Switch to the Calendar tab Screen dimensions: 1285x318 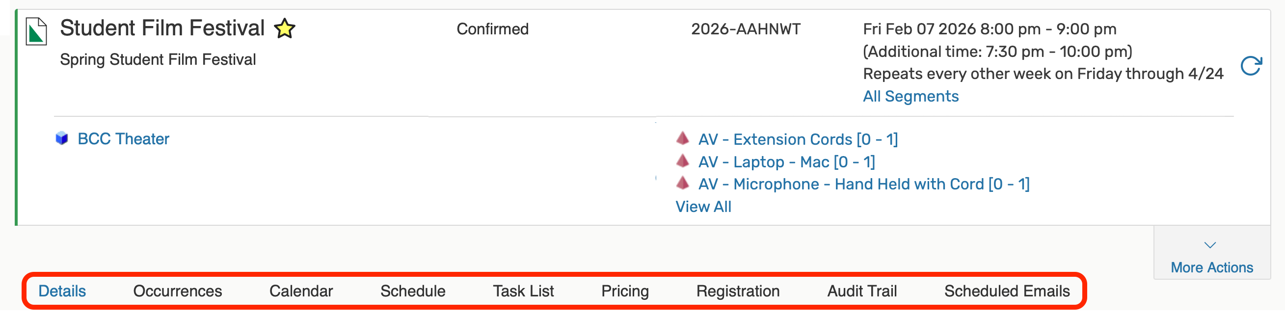pos(301,291)
